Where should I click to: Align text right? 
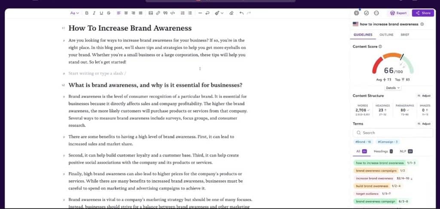[133, 13]
